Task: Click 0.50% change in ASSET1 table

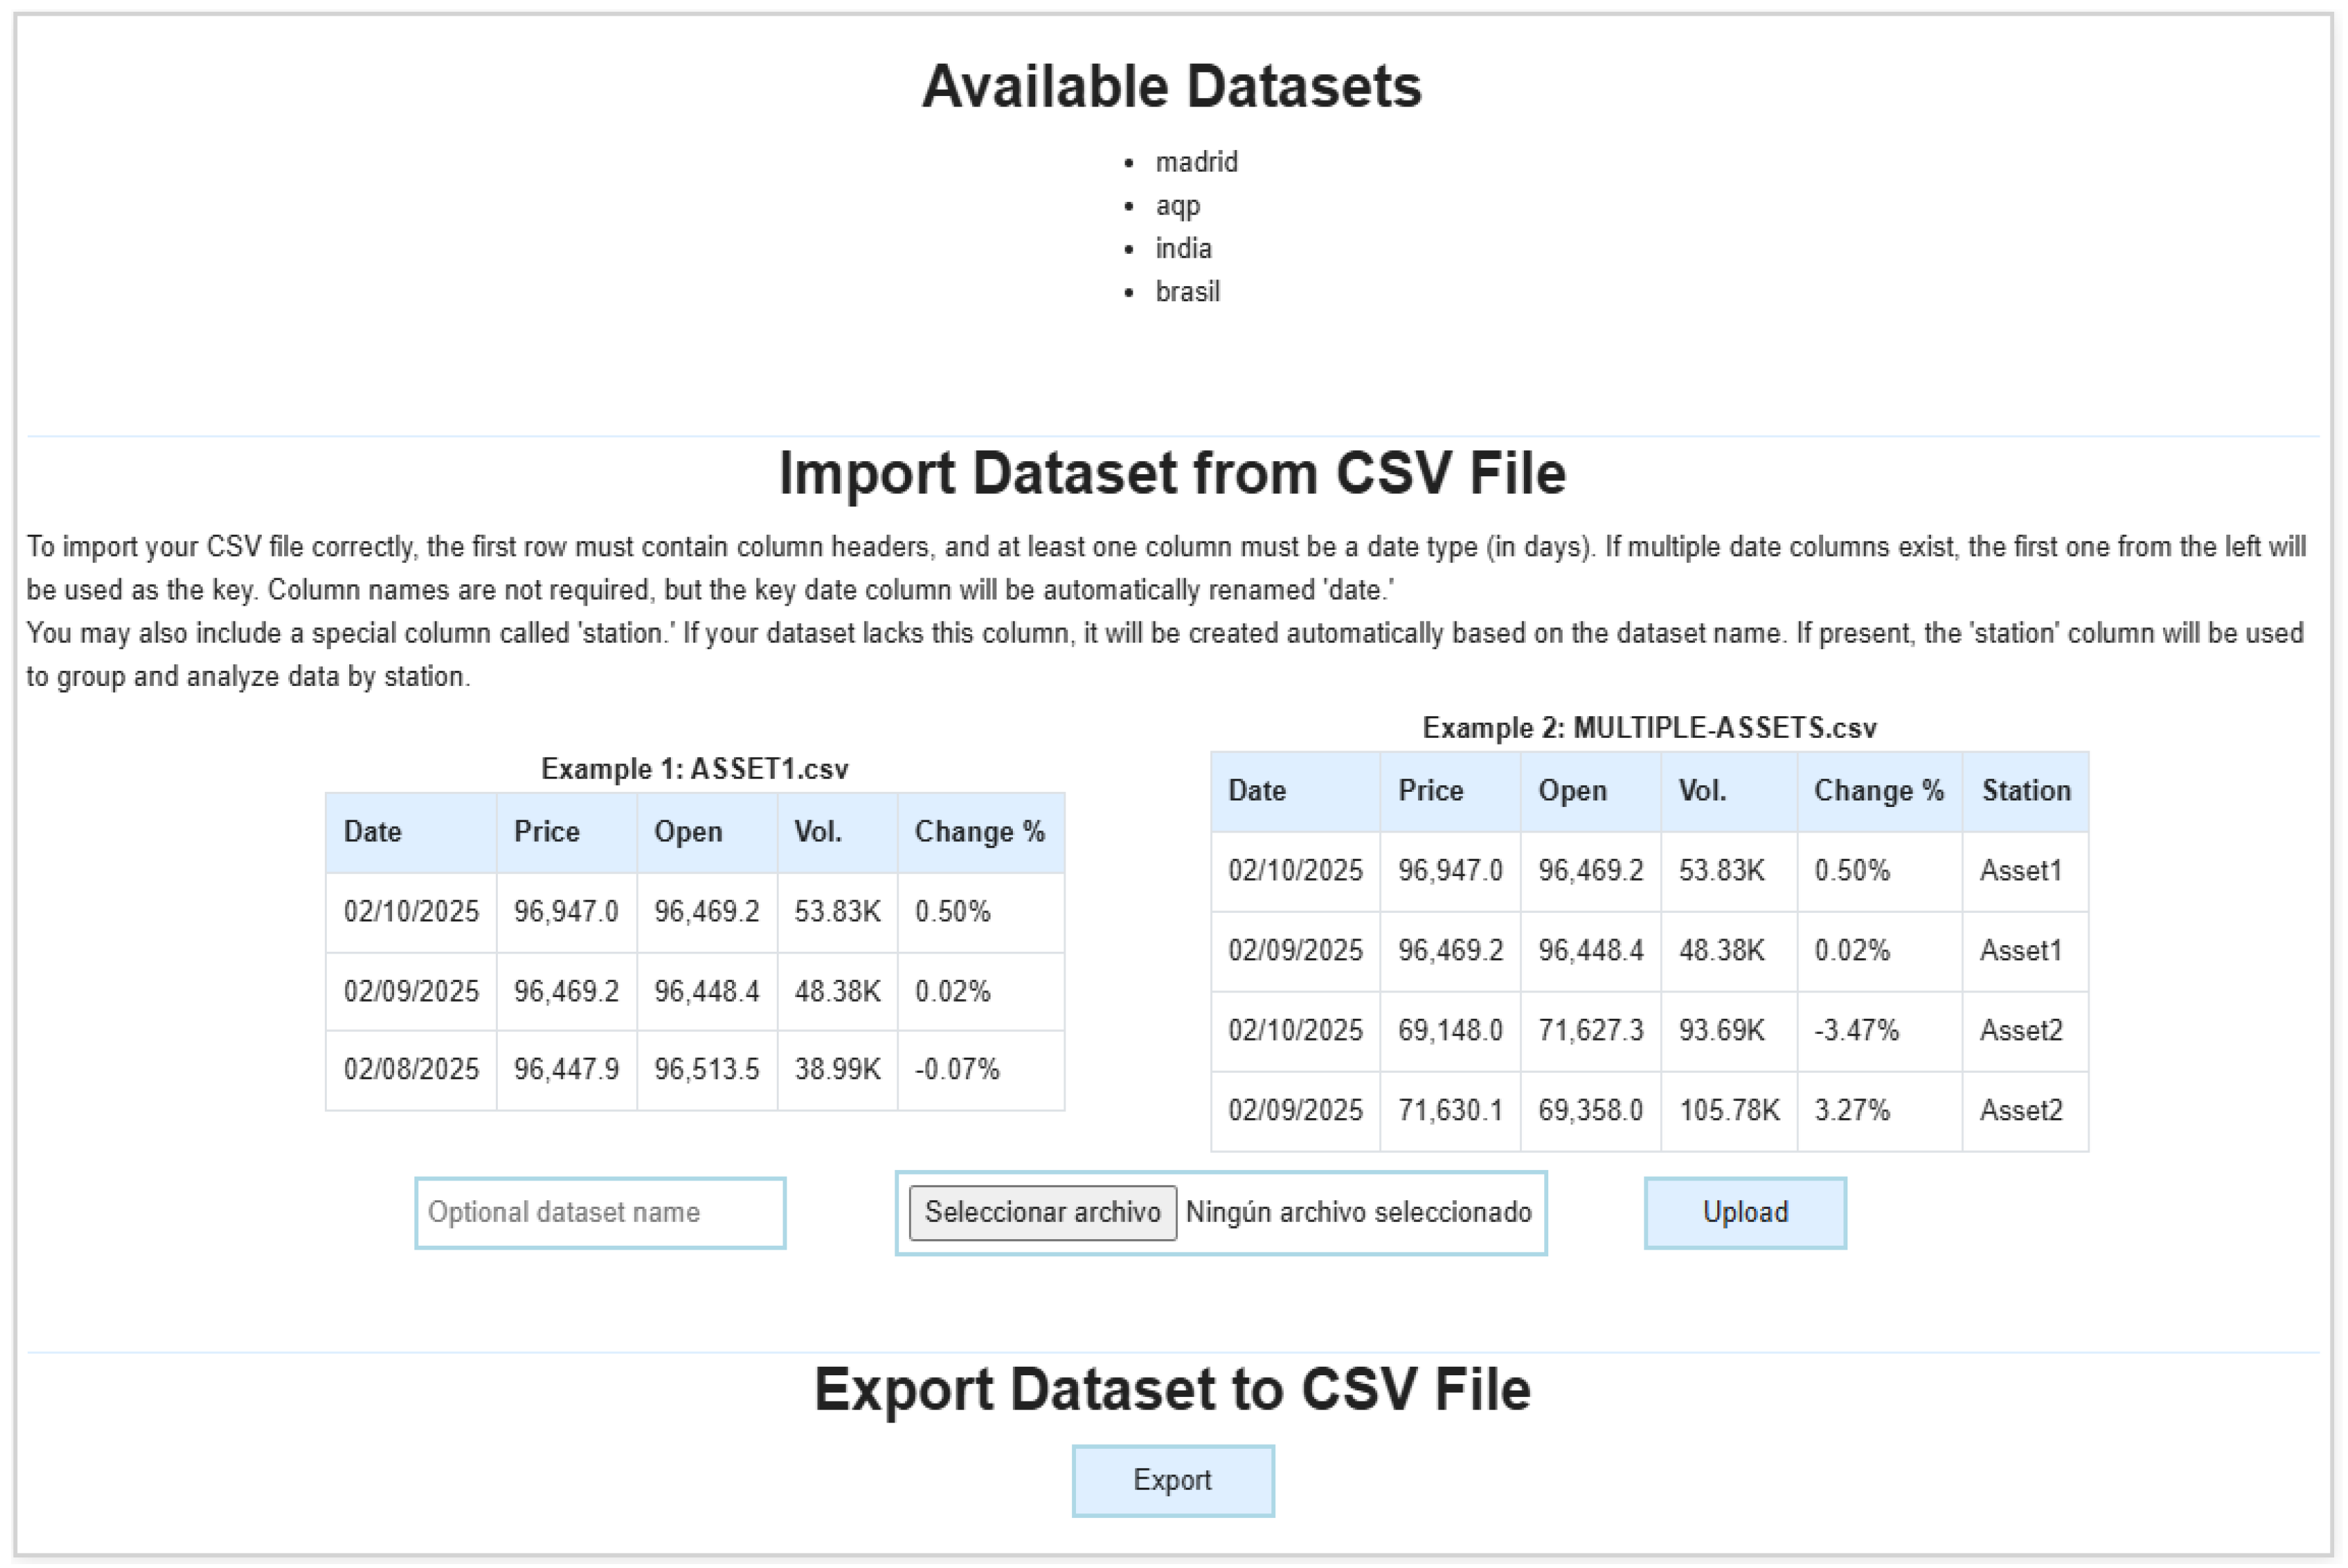Action: tap(980, 912)
